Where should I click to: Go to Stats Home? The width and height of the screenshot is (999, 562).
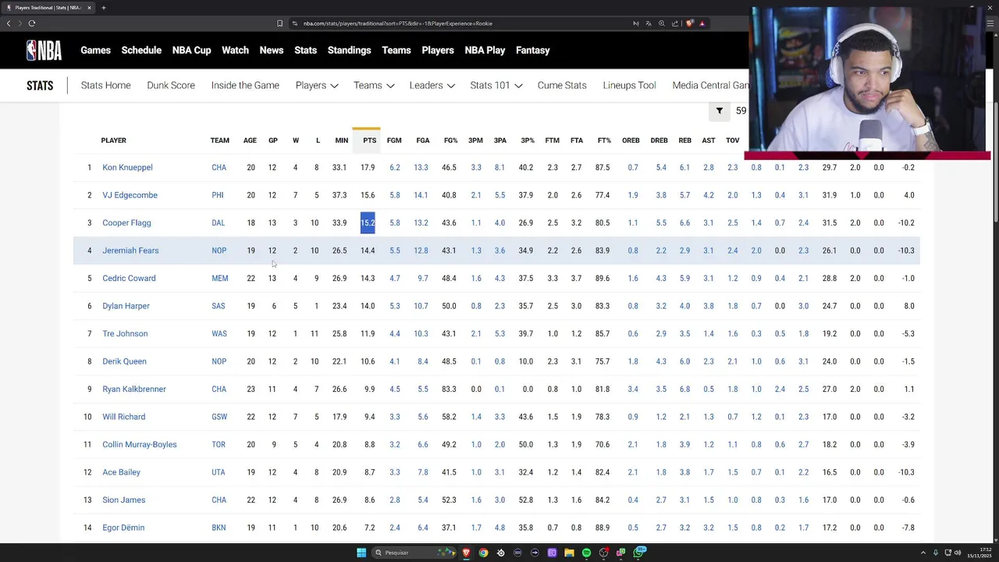[x=105, y=85]
